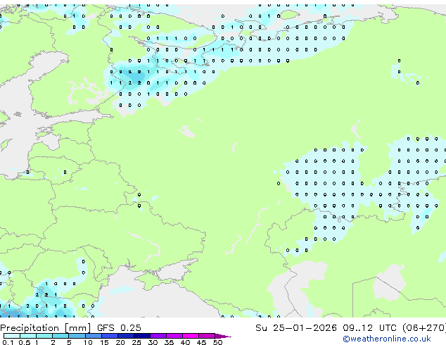
Task: Click the '0.5' legend value label
Action: pos(24,342)
